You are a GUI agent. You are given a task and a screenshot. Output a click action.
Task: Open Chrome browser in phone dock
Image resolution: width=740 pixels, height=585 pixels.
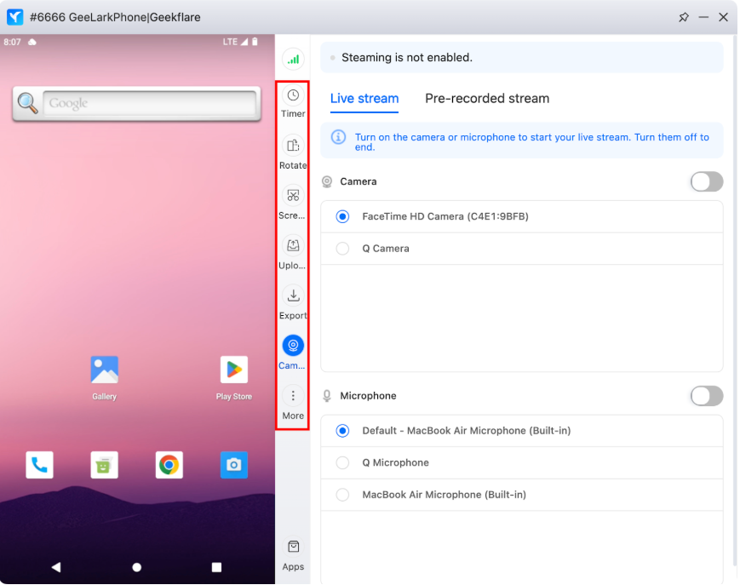169,465
